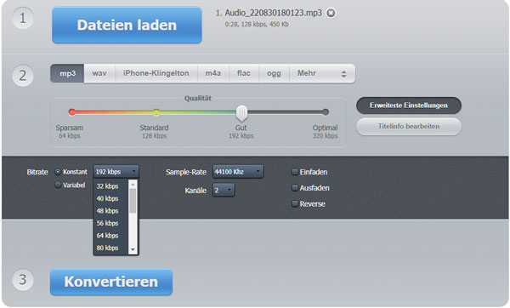This screenshot has height=308, width=510.
Task: Click the bitrate list scrollbar thumb
Action: point(133,201)
